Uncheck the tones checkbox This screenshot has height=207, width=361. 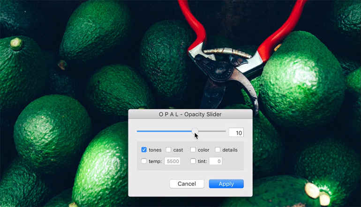coord(144,150)
